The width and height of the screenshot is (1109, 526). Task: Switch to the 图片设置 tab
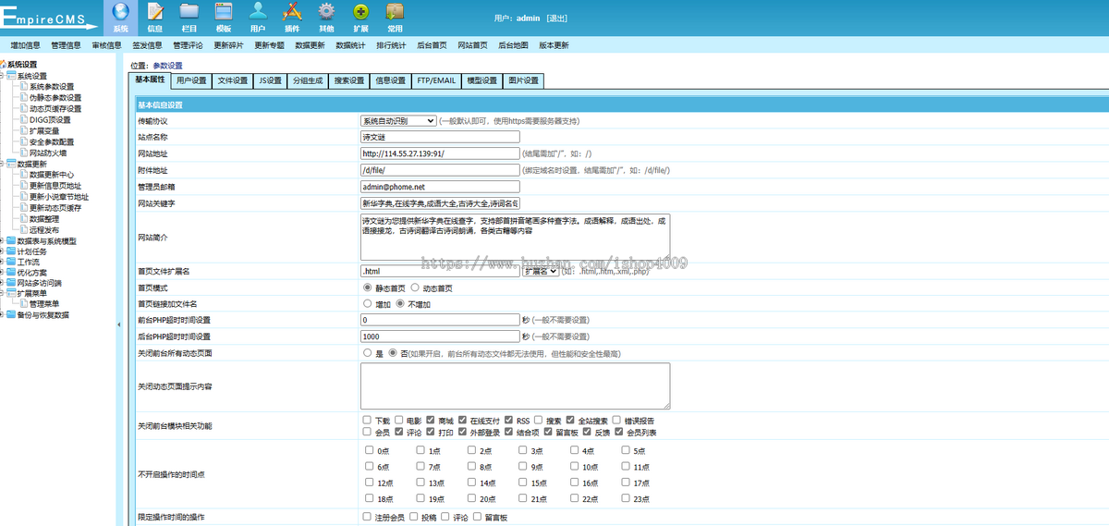(x=523, y=81)
